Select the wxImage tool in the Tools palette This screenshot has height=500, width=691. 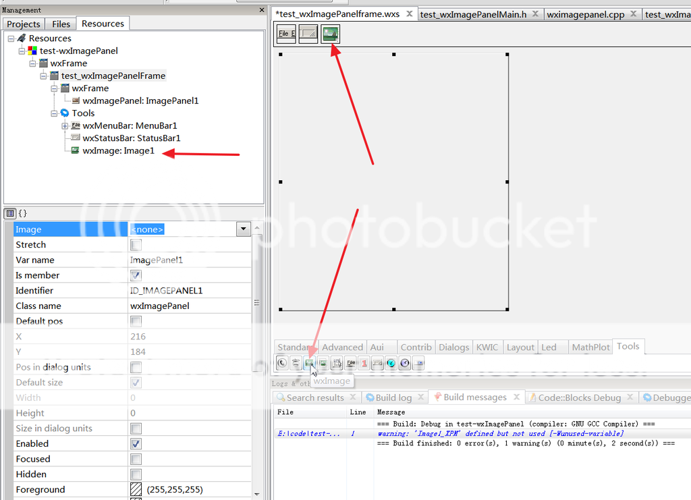pos(310,363)
